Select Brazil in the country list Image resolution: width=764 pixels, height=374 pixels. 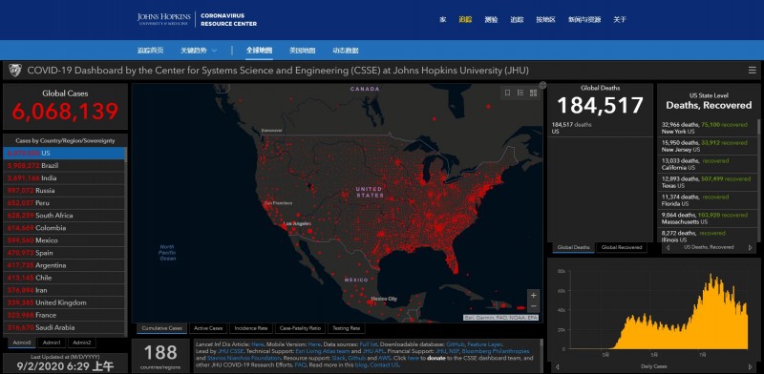click(64, 166)
